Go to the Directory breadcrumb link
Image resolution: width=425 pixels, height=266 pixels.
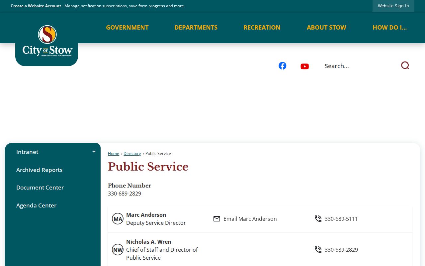(132, 154)
